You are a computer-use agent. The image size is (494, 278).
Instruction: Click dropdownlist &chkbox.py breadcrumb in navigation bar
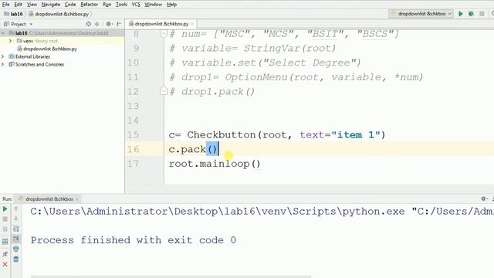coord(59,14)
